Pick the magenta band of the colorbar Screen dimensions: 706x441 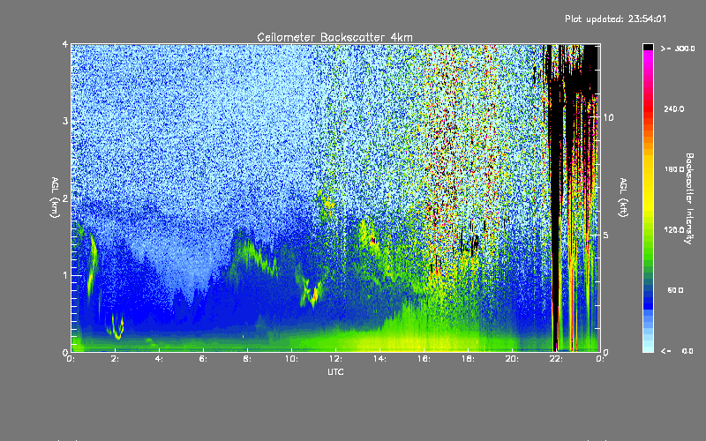648,58
